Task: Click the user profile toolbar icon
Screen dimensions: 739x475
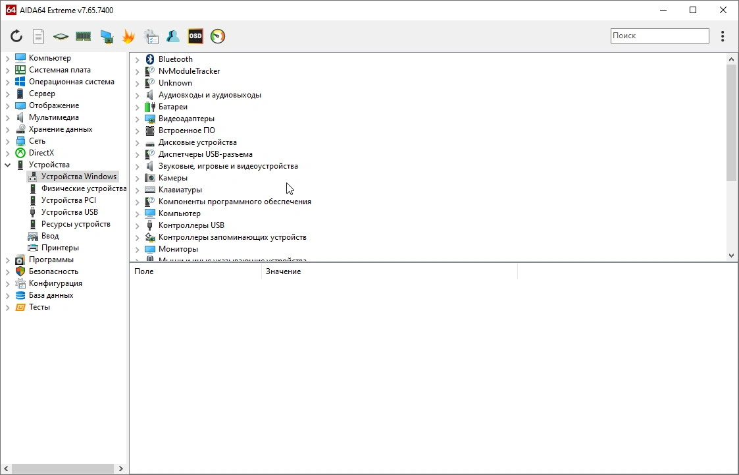Action: coord(172,36)
